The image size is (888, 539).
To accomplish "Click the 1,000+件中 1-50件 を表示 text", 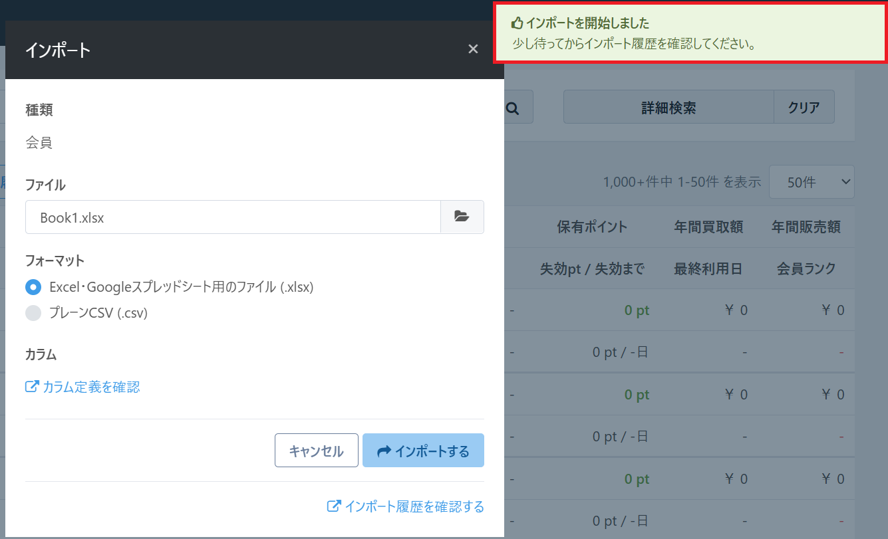I will coord(682,181).
